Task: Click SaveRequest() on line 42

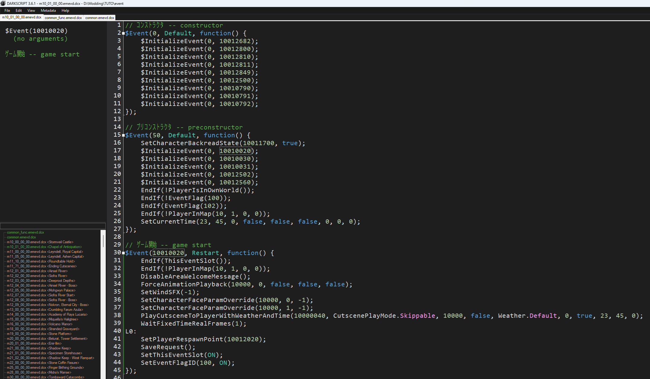Action: (168, 347)
